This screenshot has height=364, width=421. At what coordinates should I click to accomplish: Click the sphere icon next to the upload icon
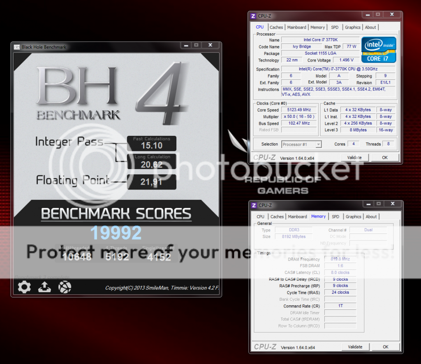click(x=65, y=287)
